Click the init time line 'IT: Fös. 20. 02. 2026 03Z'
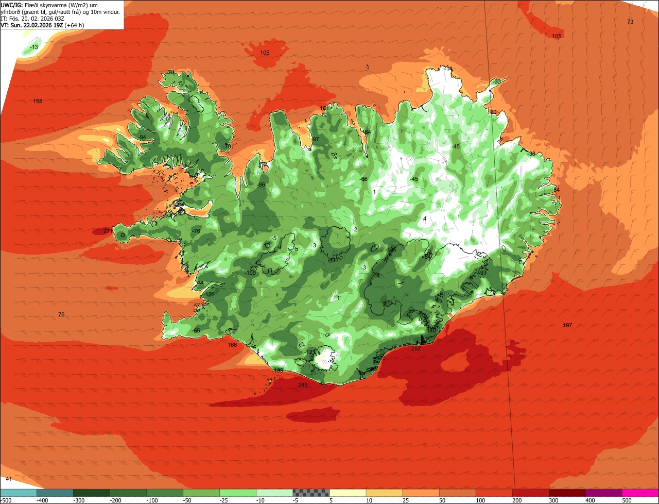Viewport: 659px width, 504px height. 32,18
